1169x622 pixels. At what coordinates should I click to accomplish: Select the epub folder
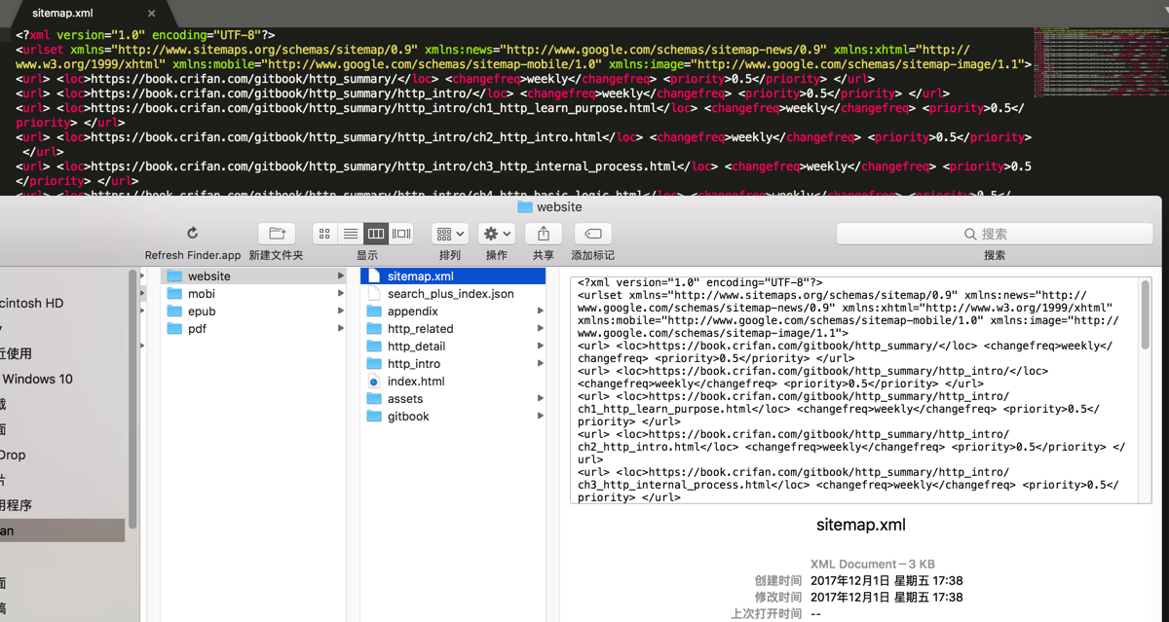click(253, 311)
